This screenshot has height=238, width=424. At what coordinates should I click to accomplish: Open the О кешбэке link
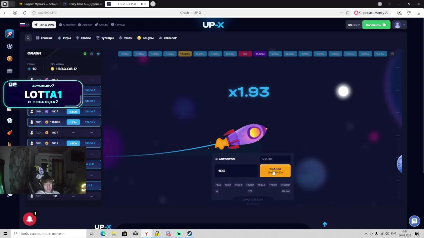67,25
